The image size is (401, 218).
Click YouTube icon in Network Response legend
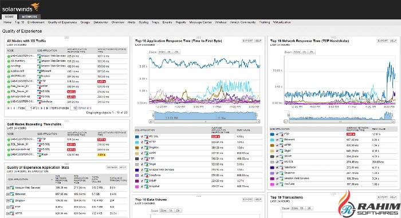coord(281,184)
